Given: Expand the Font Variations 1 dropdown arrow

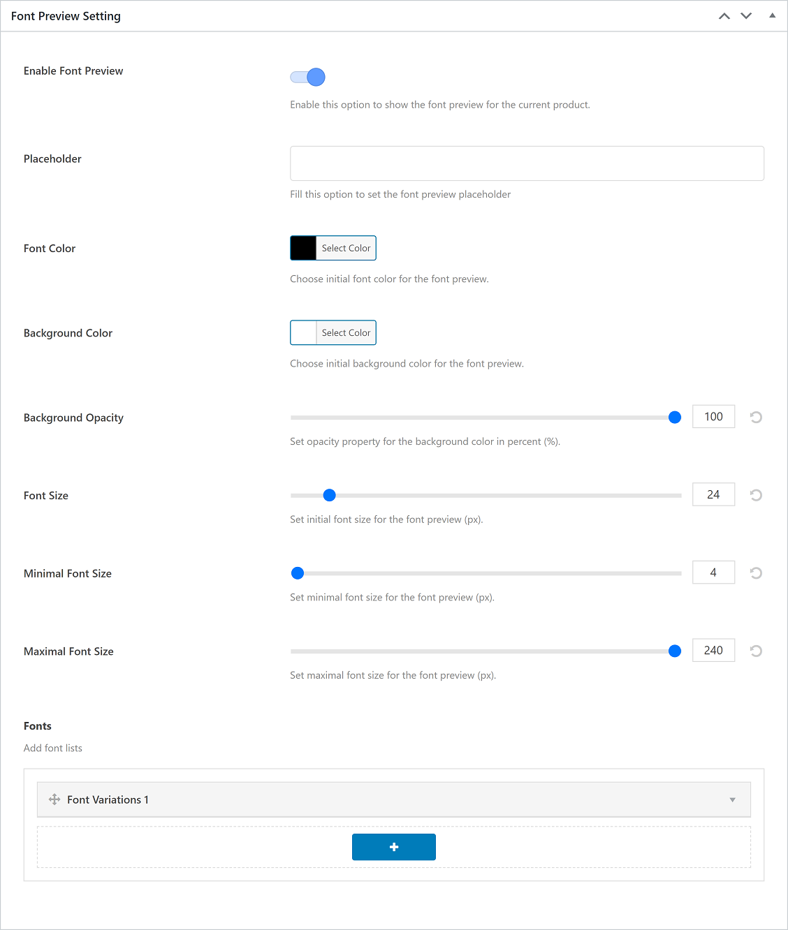Looking at the screenshot, I should click(x=732, y=800).
